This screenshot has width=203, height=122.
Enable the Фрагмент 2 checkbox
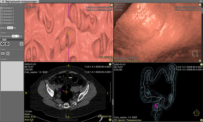click(x=2, y=11)
